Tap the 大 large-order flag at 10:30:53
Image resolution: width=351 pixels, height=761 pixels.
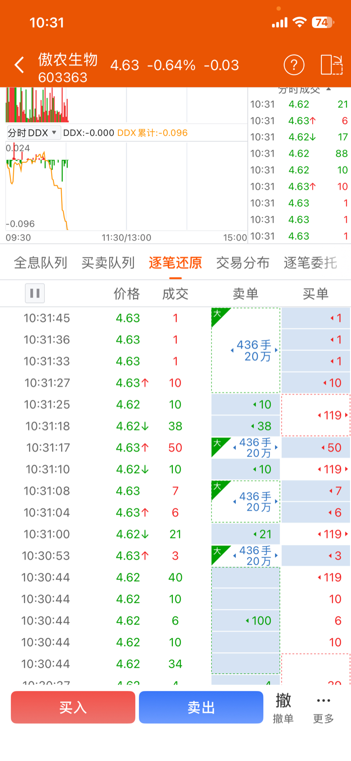[220, 554]
